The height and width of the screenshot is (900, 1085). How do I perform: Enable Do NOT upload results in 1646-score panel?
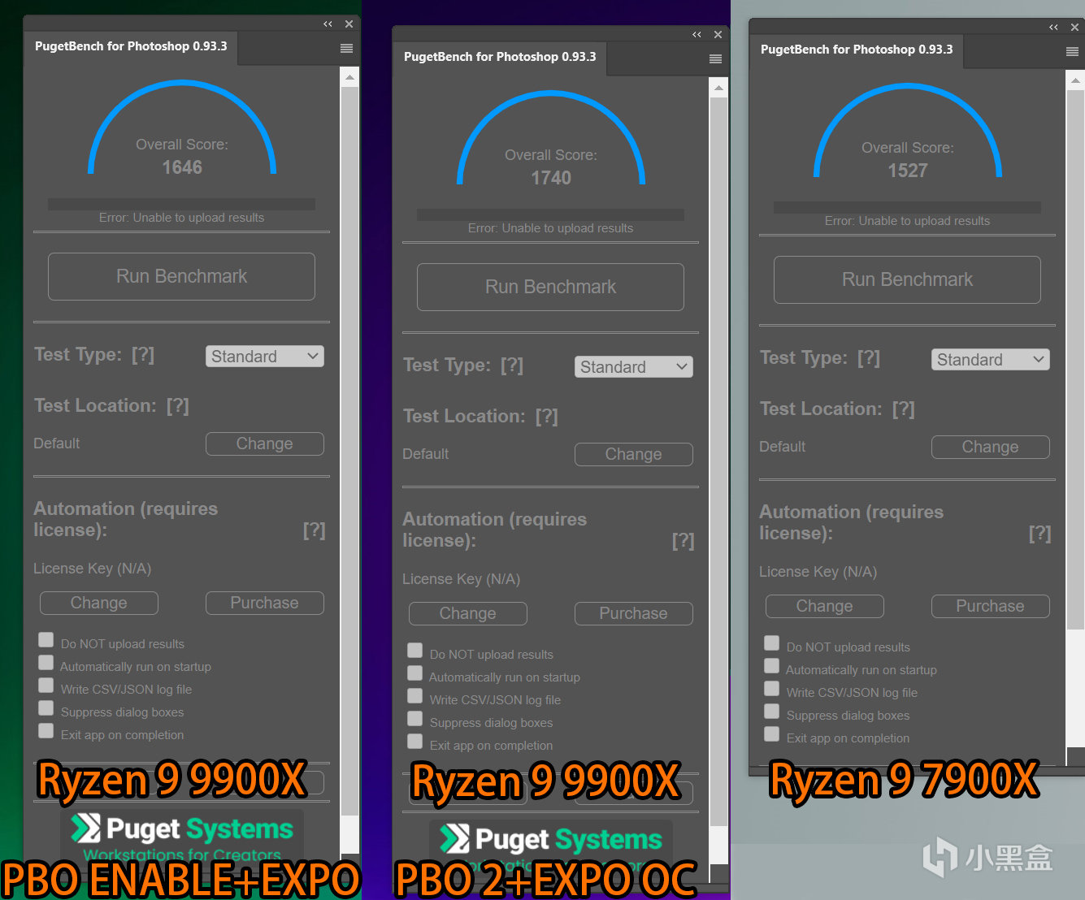(x=46, y=640)
